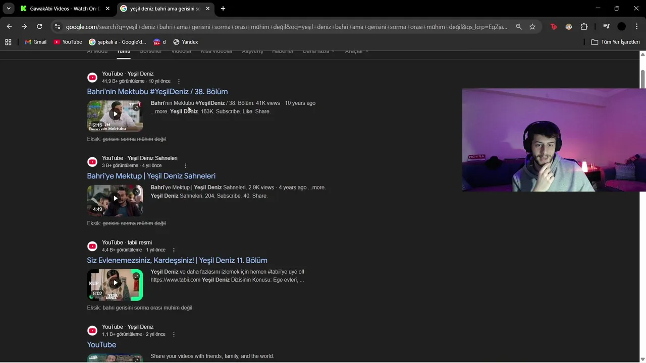646x363 pixels.
Task: Click 'YouTube · tabii resmi' source text
Action: point(127,243)
